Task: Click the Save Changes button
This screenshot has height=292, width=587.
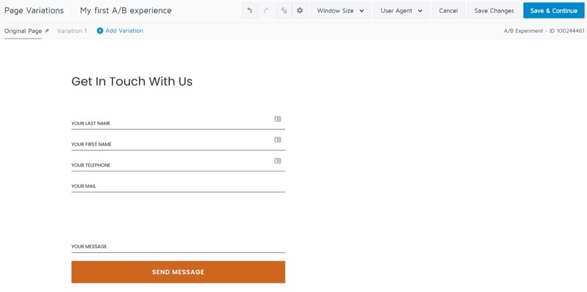Action: (x=494, y=11)
